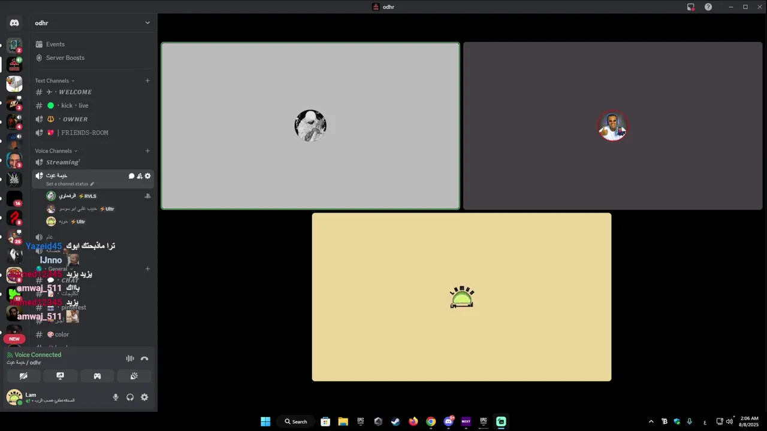Click the taskbar Search box
This screenshot has width=767, height=431.
pos(296,421)
